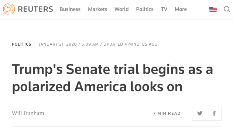Open the Business section in navigation
The height and width of the screenshot is (135, 233).
[x=70, y=9]
